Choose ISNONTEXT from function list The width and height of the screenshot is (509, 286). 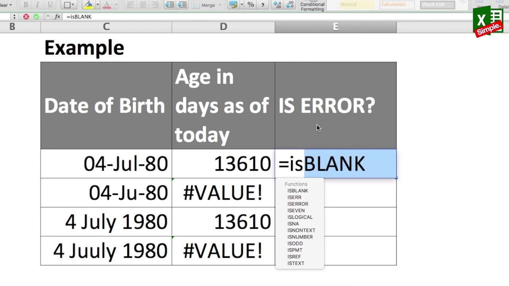click(301, 230)
